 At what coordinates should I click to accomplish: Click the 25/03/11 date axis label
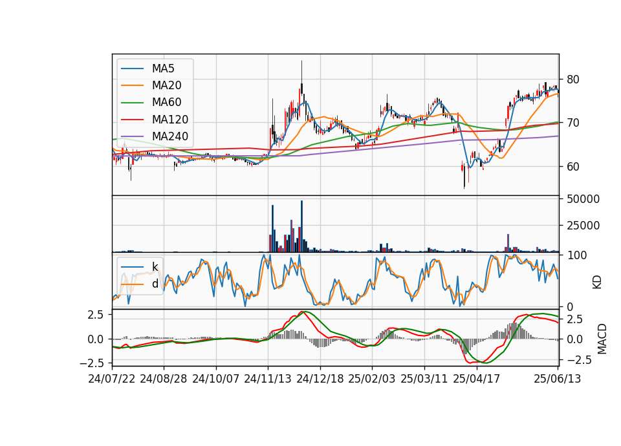click(424, 379)
